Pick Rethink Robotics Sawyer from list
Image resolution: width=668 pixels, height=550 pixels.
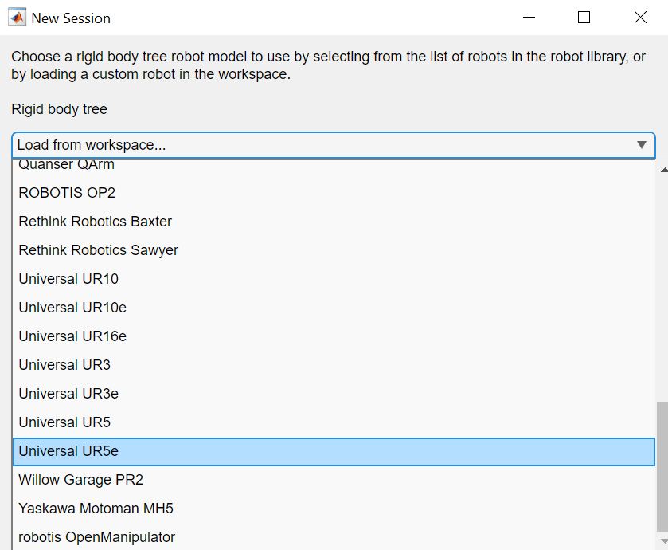(98, 250)
